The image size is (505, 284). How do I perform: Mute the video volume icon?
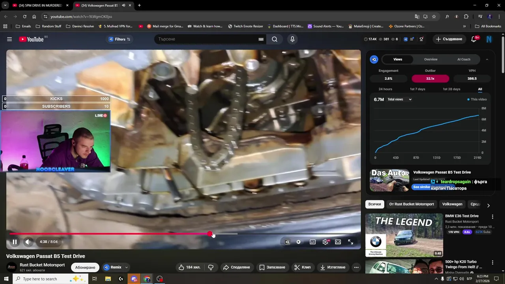[x=28, y=242]
